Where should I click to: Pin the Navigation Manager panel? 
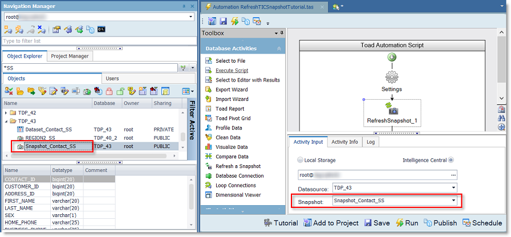click(184, 6)
